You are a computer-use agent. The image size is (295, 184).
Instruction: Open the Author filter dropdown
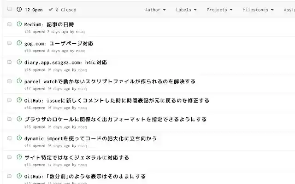tap(155, 10)
